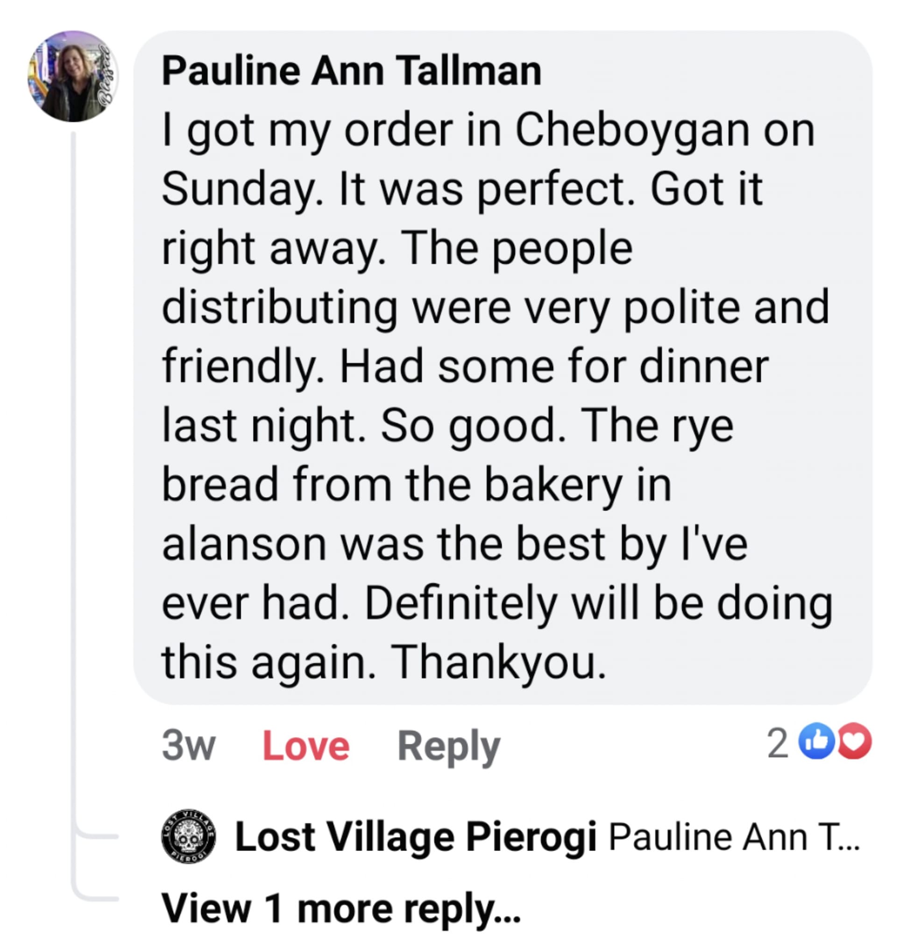Toggle the Love reaction on the comment
The image size is (900, 941).
click(x=305, y=746)
